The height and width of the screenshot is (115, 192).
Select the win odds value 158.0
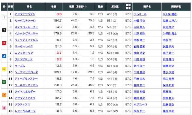(57, 85)
